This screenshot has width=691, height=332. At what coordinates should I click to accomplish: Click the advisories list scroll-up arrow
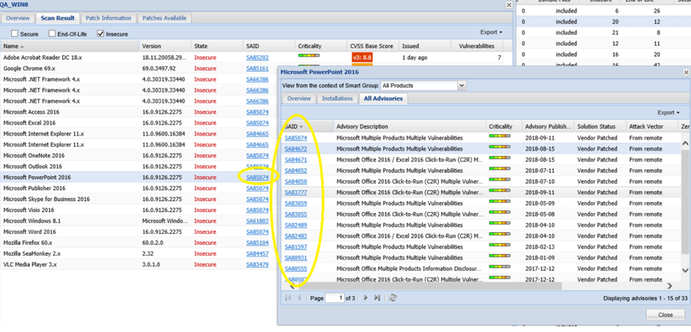[x=686, y=143]
